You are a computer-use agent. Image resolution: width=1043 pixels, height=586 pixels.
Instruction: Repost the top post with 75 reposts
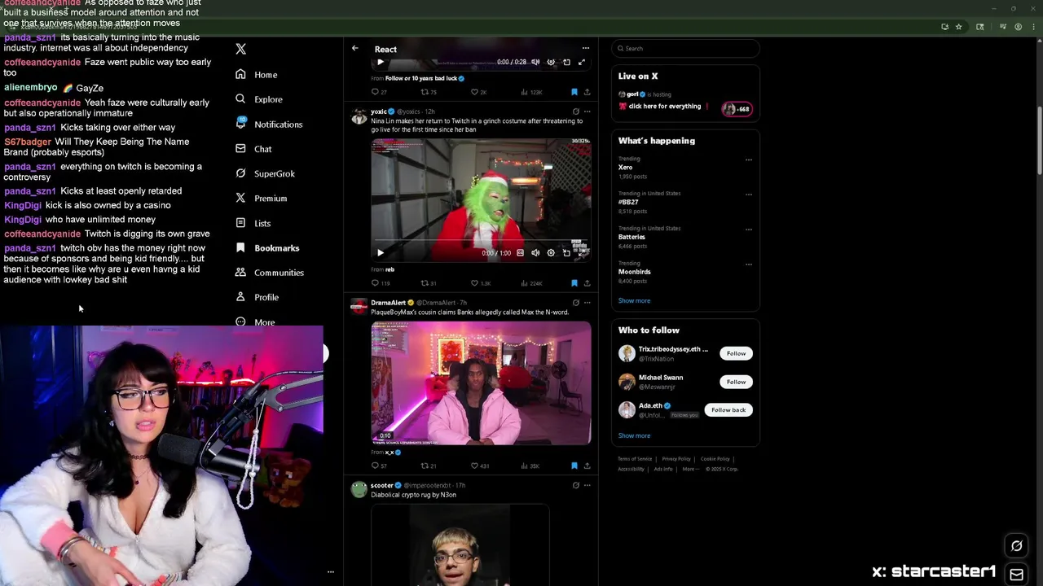[x=429, y=92]
